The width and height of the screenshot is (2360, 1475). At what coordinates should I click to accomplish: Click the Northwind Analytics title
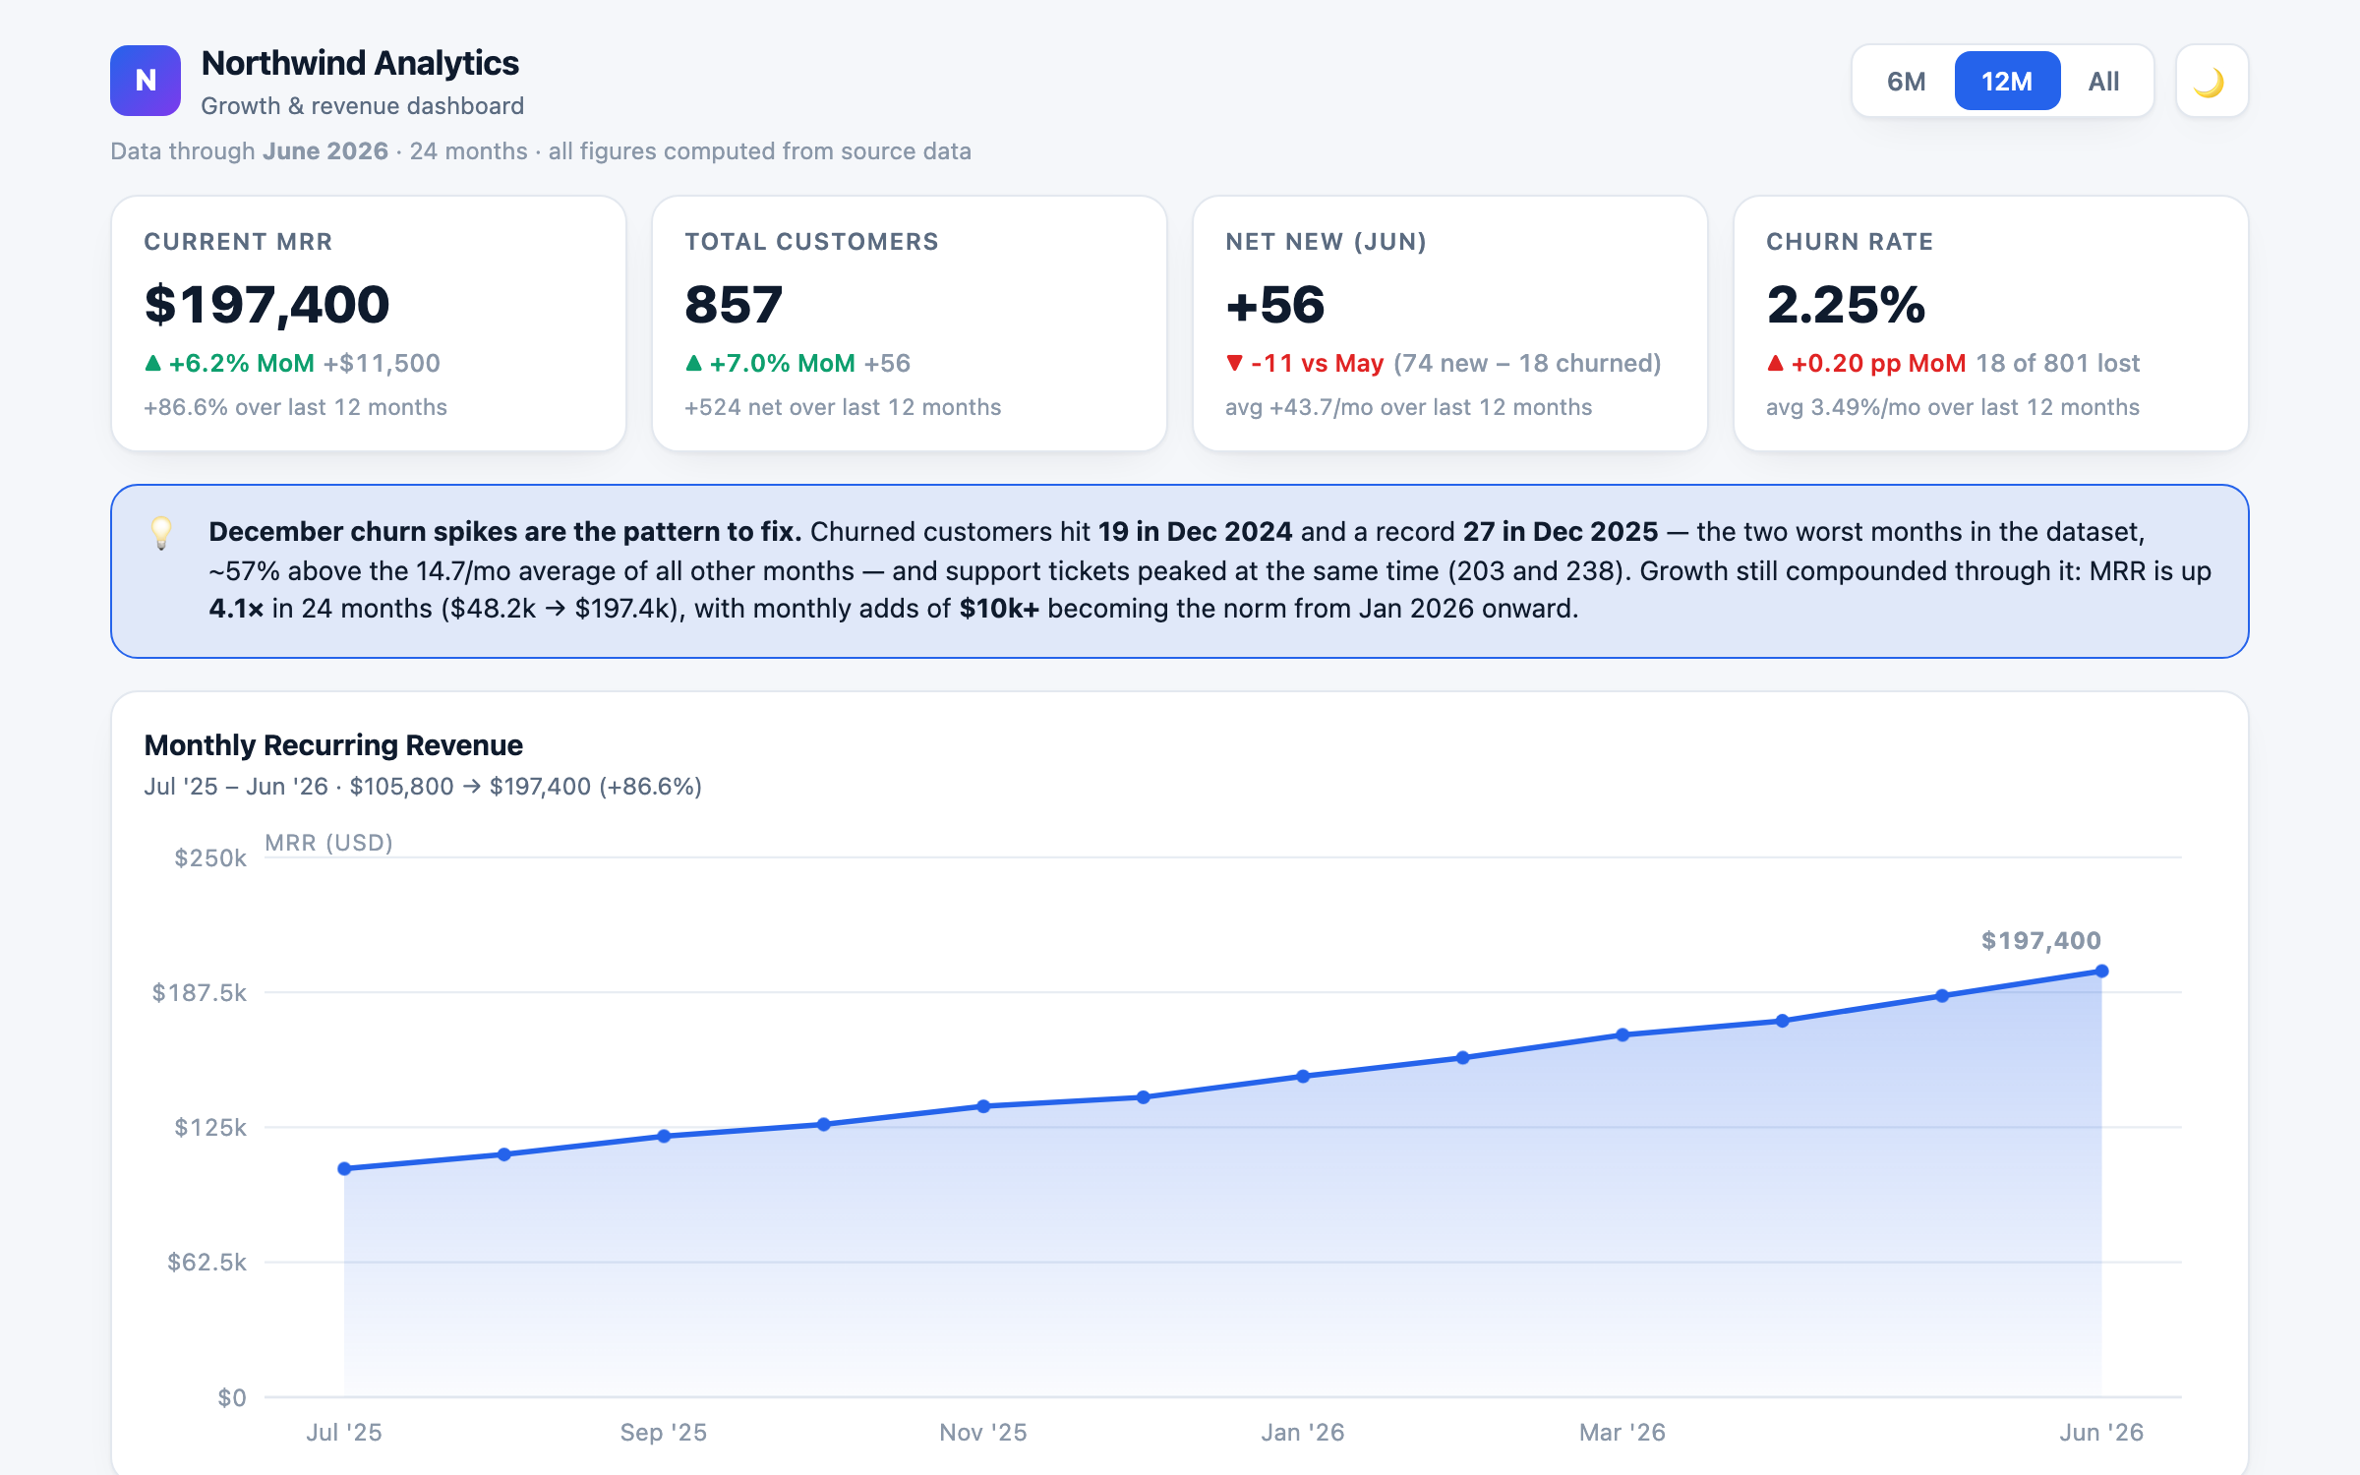point(360,63)
